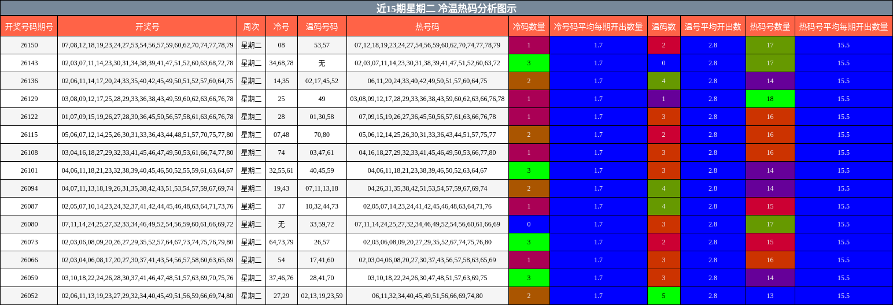Viewport: 893px width, 305px height.
Task: Click the green hot count cell '18'
Action: pos(770,99)
